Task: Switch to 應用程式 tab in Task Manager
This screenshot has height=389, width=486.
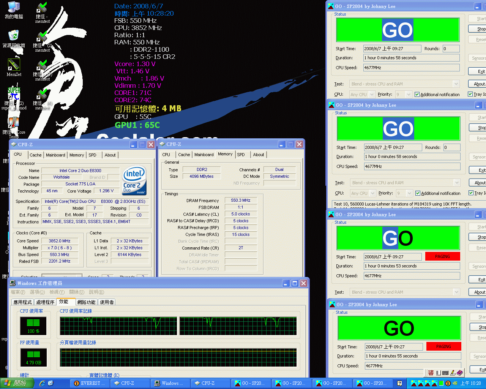Action: tap(23, 302)
